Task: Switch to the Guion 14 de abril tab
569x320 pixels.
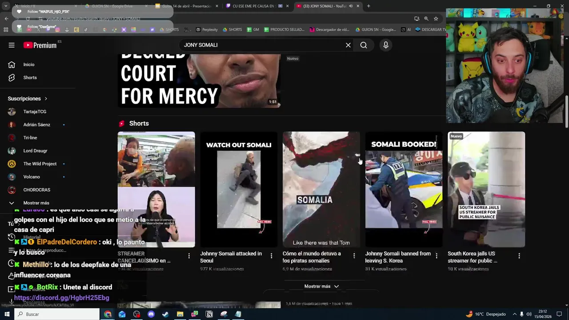Action: pyautogui.click(x=187, y=6)
